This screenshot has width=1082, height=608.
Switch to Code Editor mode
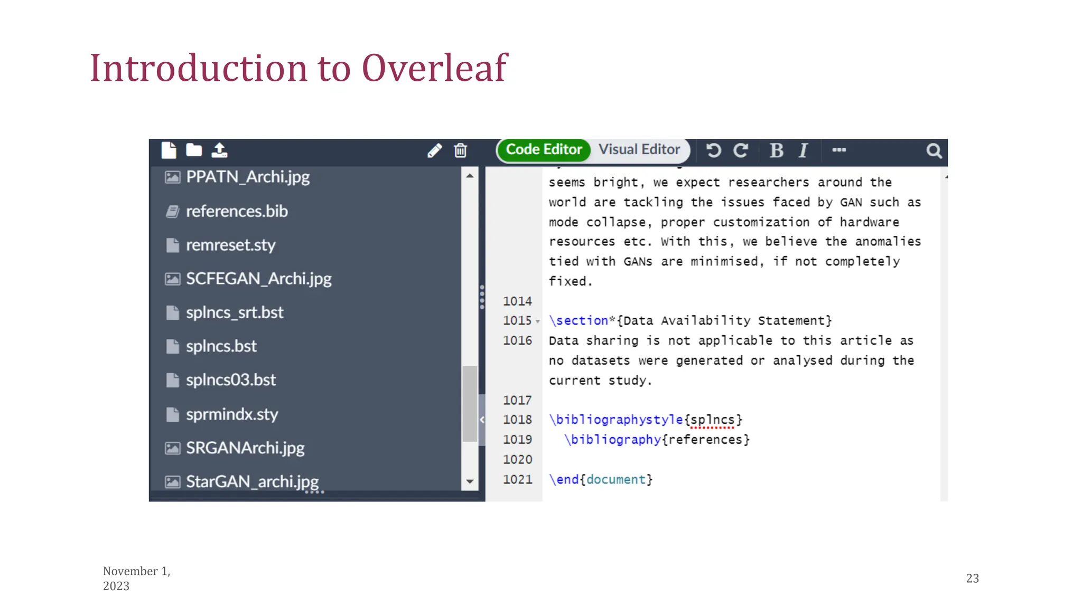tap(544, 149)
